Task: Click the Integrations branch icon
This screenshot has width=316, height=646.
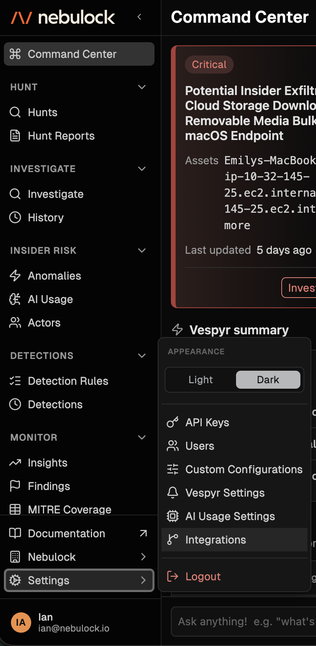Action: [172, 540]
